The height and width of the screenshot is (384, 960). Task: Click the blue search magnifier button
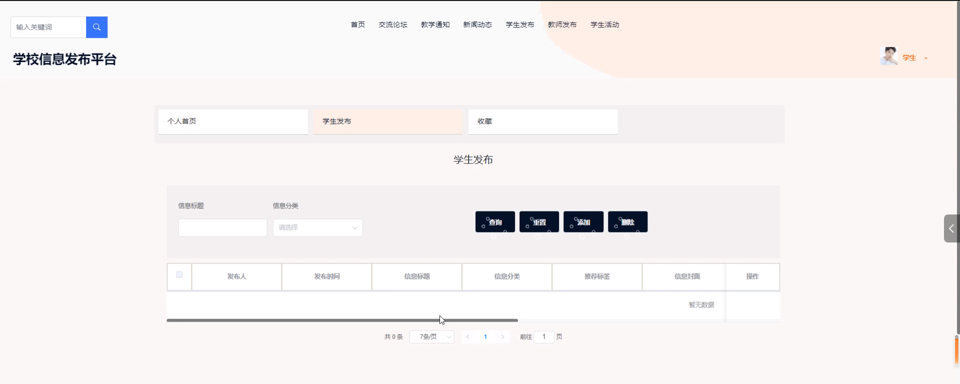click(96, 27)
